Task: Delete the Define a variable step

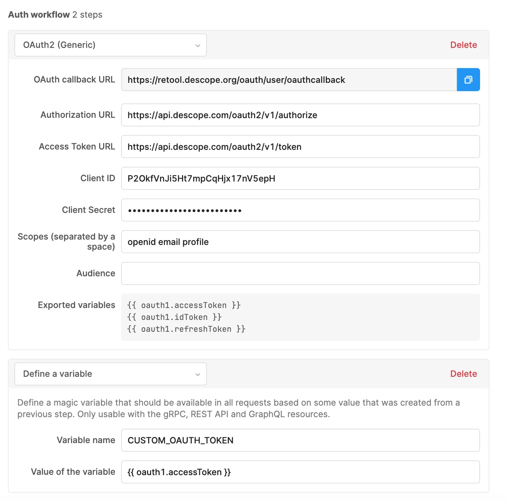Action: pos(463,374)
